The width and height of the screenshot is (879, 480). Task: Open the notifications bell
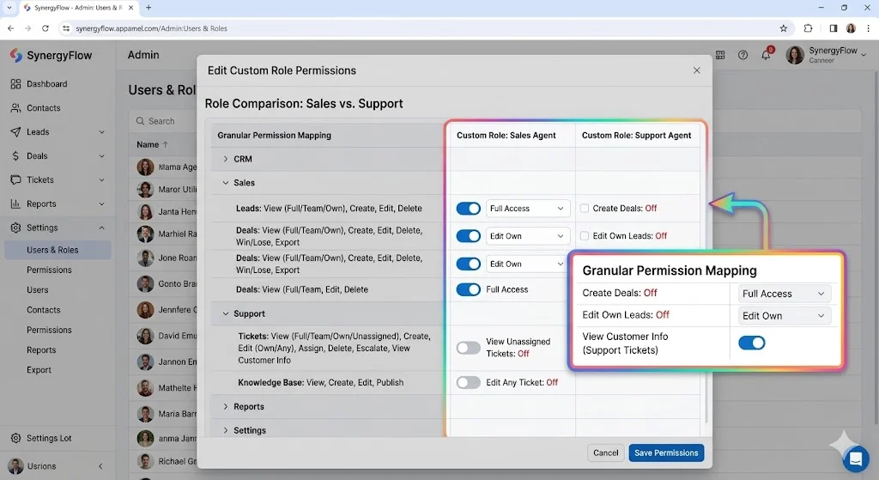tap(766, 54)
